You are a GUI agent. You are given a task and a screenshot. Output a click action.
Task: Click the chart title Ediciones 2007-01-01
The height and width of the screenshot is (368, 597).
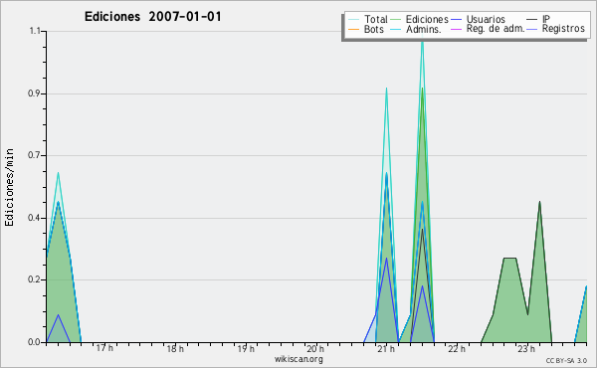pos(152,17)
